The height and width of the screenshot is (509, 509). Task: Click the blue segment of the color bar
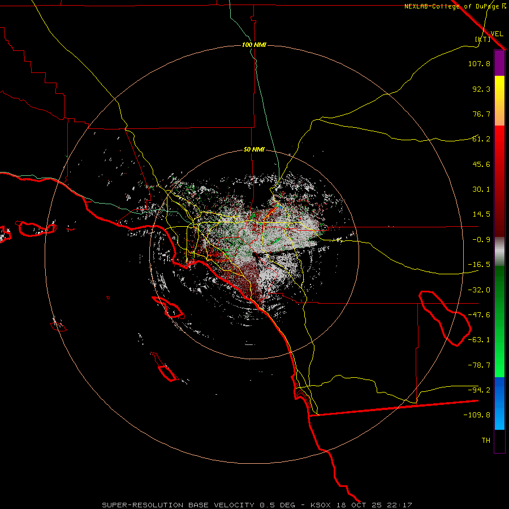499,403
